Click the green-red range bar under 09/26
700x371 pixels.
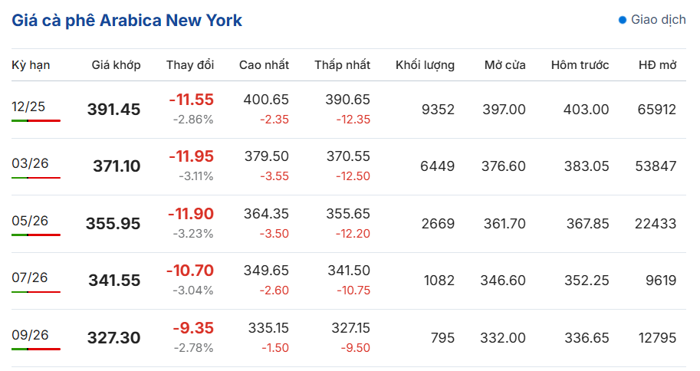[x=36, y=349]
